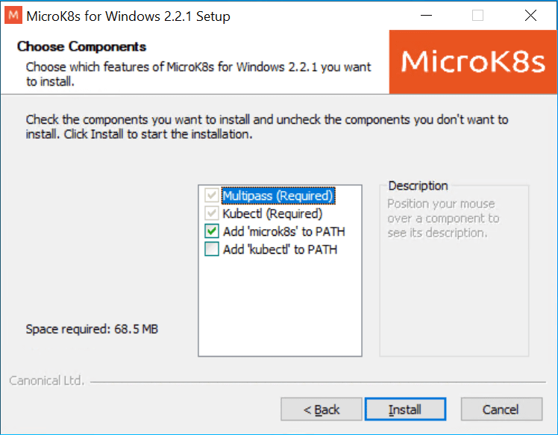Image resolution: width=558 pixels, height=435 pixels.
Task: Enable Add 'kubectl' to PATH checkbox
Action: [x=212, y=249]
